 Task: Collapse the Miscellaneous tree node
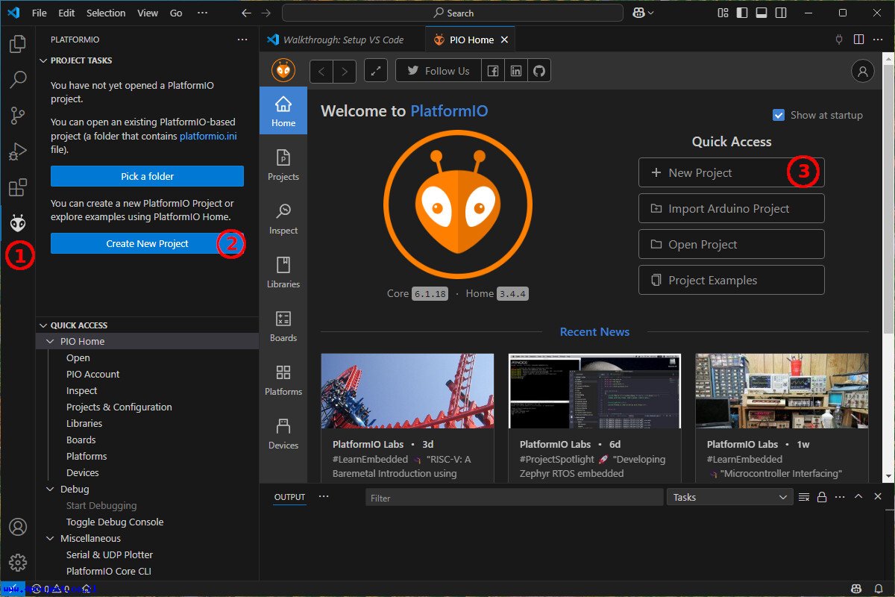point(51,538)
